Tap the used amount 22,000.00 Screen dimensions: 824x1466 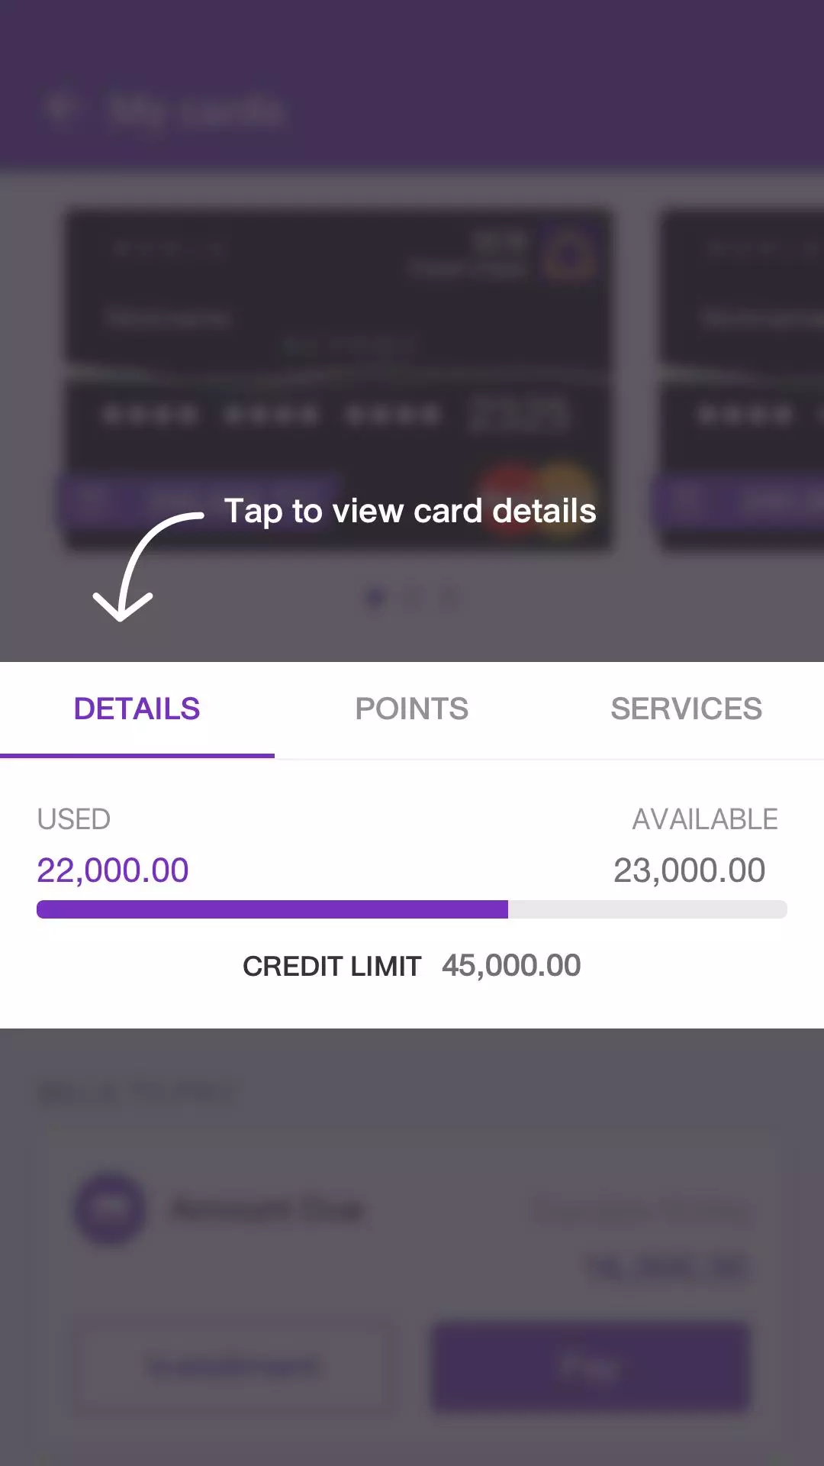pyautogui.click(x=113, y=870)
